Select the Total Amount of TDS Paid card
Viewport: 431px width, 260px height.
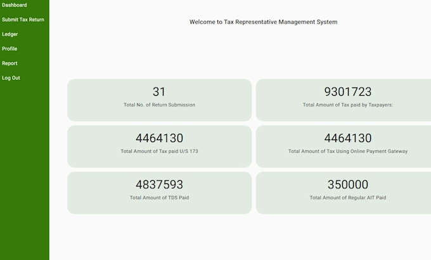160,193
